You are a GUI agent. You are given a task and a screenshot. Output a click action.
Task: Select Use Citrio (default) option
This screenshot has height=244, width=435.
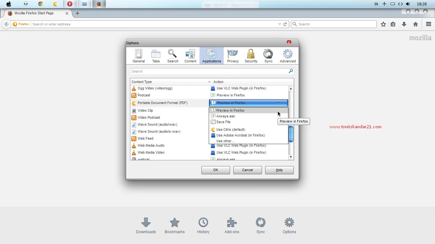click(x=249, y=129)
